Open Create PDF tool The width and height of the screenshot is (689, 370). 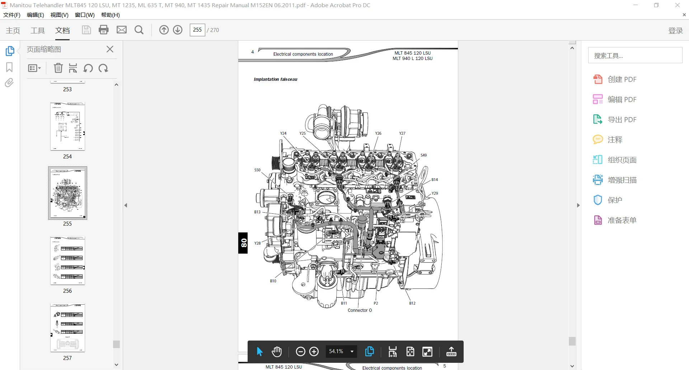[x=615, y=79]
